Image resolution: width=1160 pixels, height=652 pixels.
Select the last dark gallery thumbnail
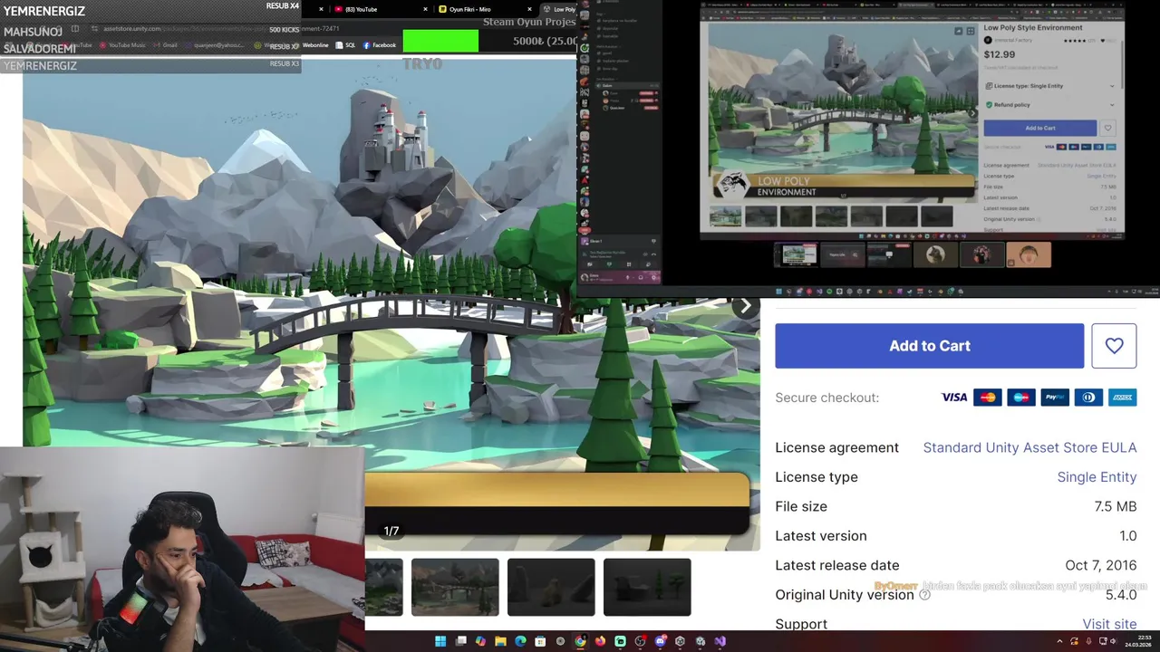coord(647,587)
